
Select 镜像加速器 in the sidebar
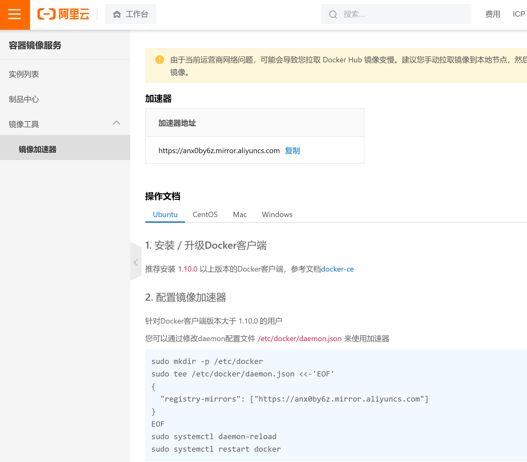click(x=65, y=148)
